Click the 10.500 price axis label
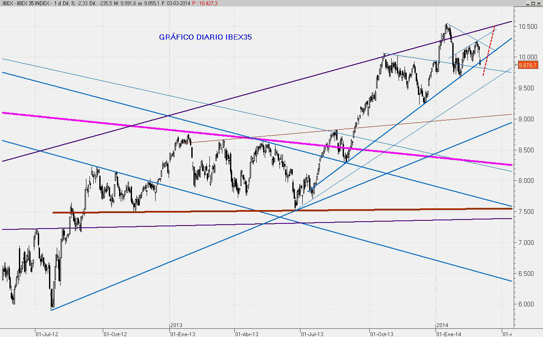 528,26
